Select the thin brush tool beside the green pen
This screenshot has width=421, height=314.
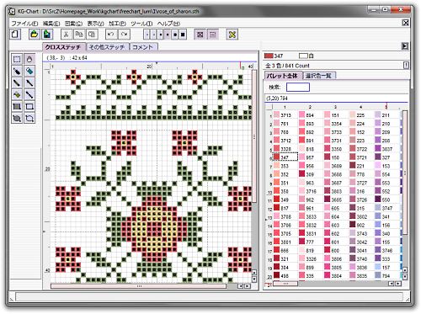point(29,82)
